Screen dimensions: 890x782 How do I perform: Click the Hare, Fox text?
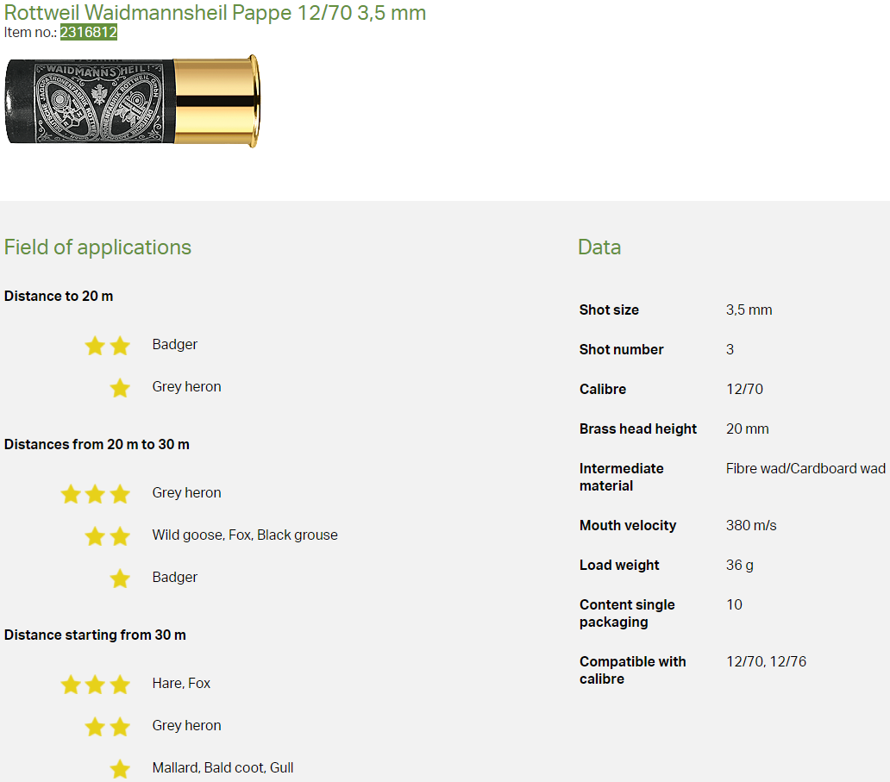point(181,683)
